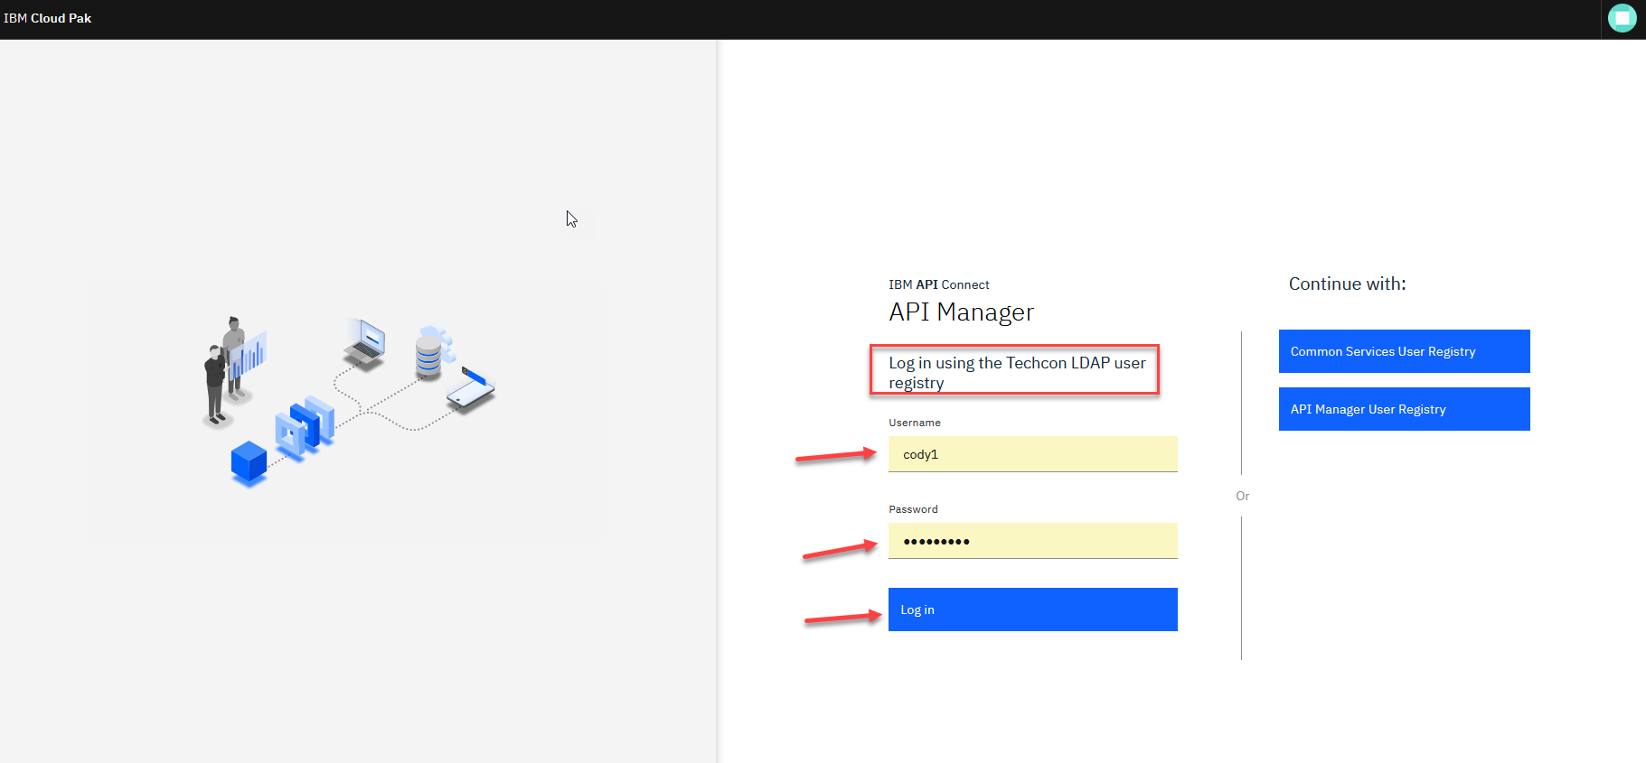Click the API Manager heading

(x=961, y=312)
